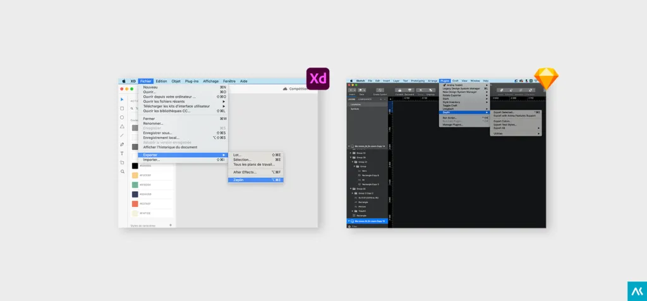Click the Ungroup icon in Sketch toolbar
Image resolution: width=647 pixels, height=301 pixels.
431,90
